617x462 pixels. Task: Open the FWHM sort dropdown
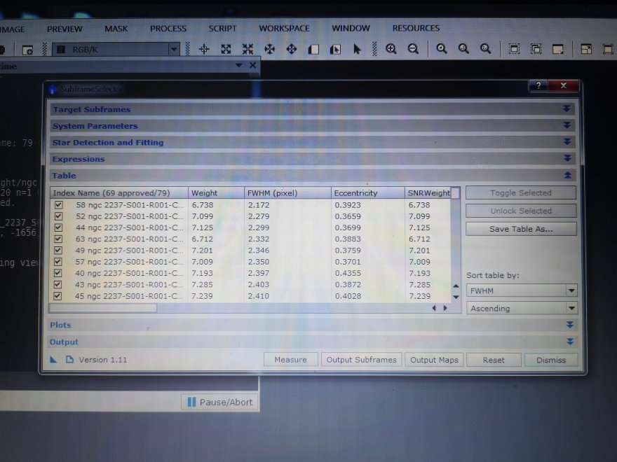522,290
